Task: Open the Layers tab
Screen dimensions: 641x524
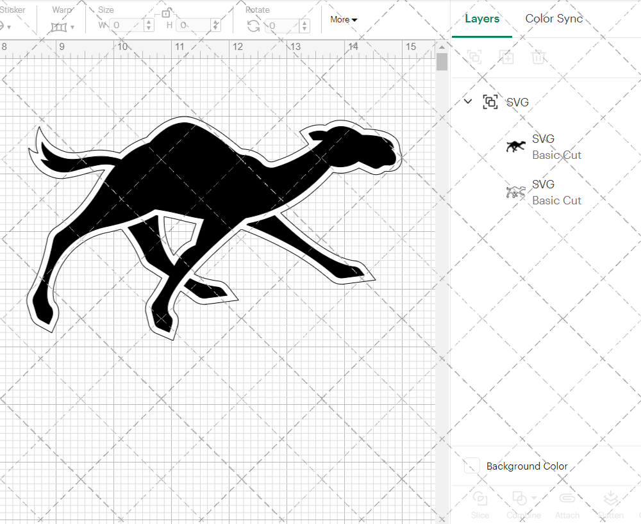Action: click(x=482, y=19)
